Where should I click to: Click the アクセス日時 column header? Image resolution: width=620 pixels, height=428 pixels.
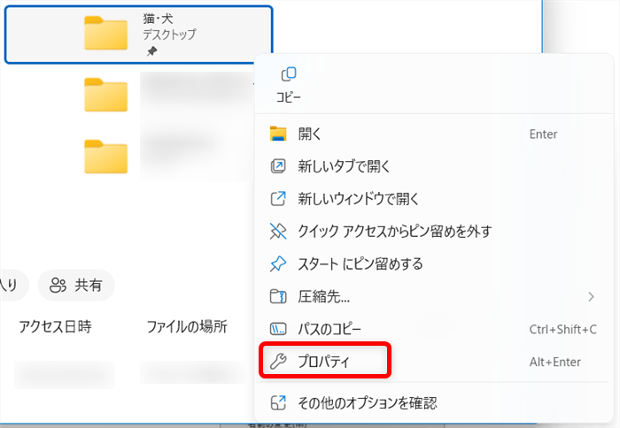click(x=55, y=327)
